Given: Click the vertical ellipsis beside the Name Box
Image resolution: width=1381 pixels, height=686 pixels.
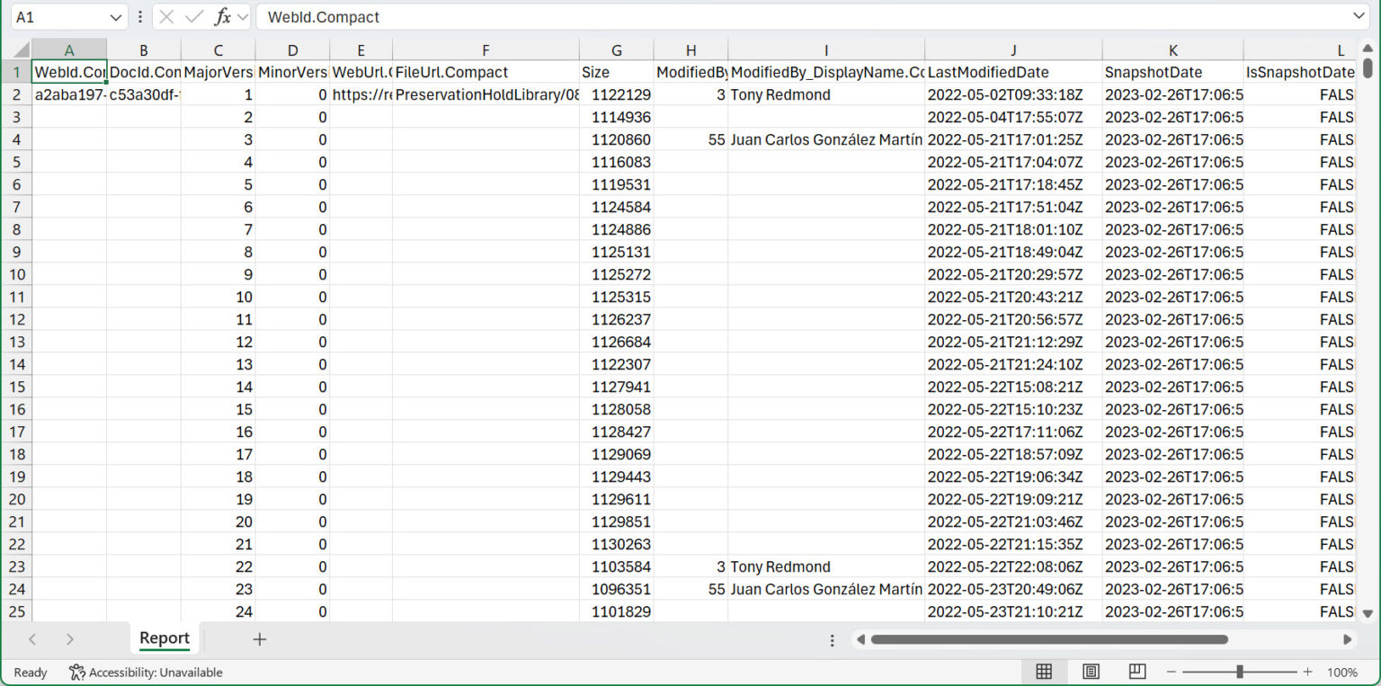Looking at the screenshot, I should click(x=139, y=17).
